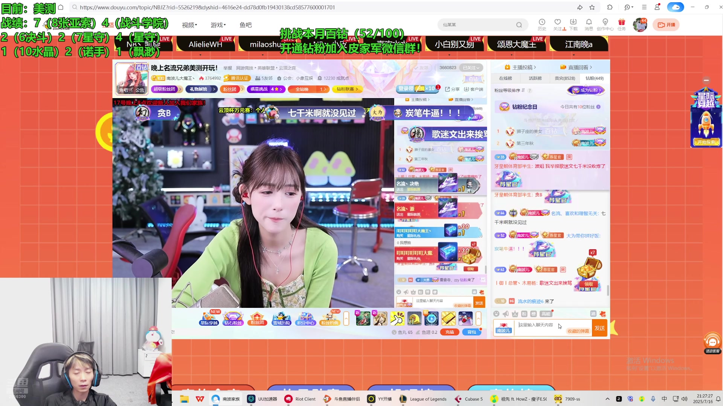This screenshot has width=723, height=406.
Task: Toggle the volume icon in system tray
Action: coord(684,399)
